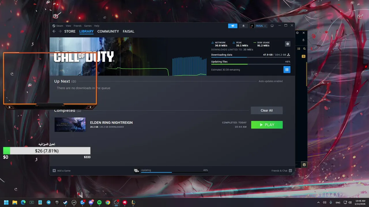The width and height of the screenshot is (369, 207).
Task: Click the Auto-updates enabled text
Action: pyautogui.click(x=271, y=81)
